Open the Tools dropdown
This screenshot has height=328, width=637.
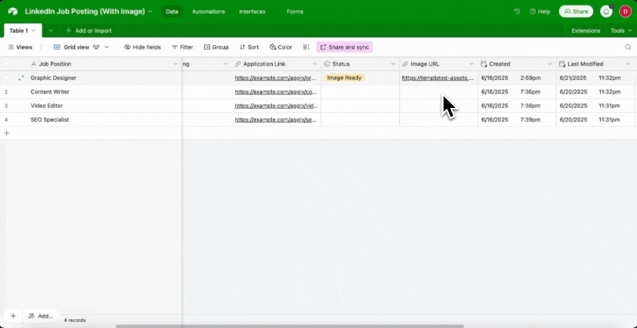(x=621, y=31)
